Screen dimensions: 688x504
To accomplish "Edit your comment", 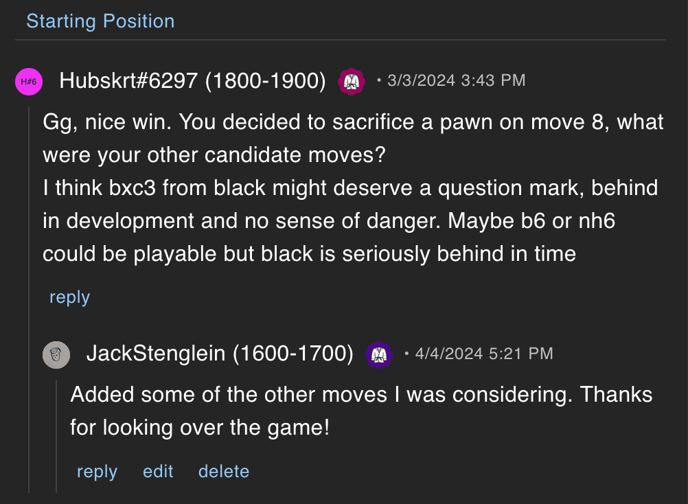I will pyautogui.click(x=158, y=471).
